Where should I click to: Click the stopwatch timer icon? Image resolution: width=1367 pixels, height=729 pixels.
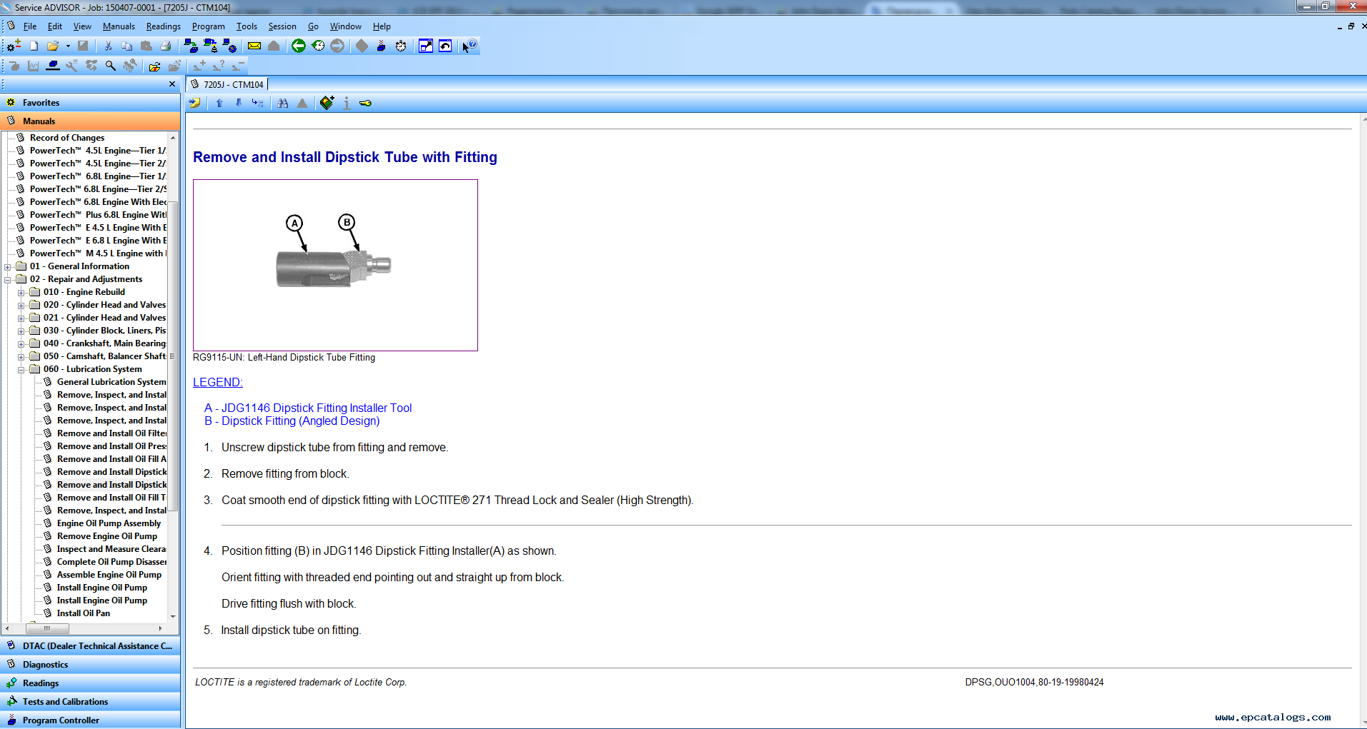(401, 46)
